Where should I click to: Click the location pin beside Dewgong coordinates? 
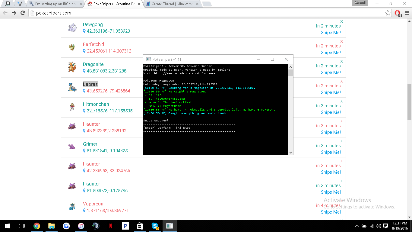(84, 31)
